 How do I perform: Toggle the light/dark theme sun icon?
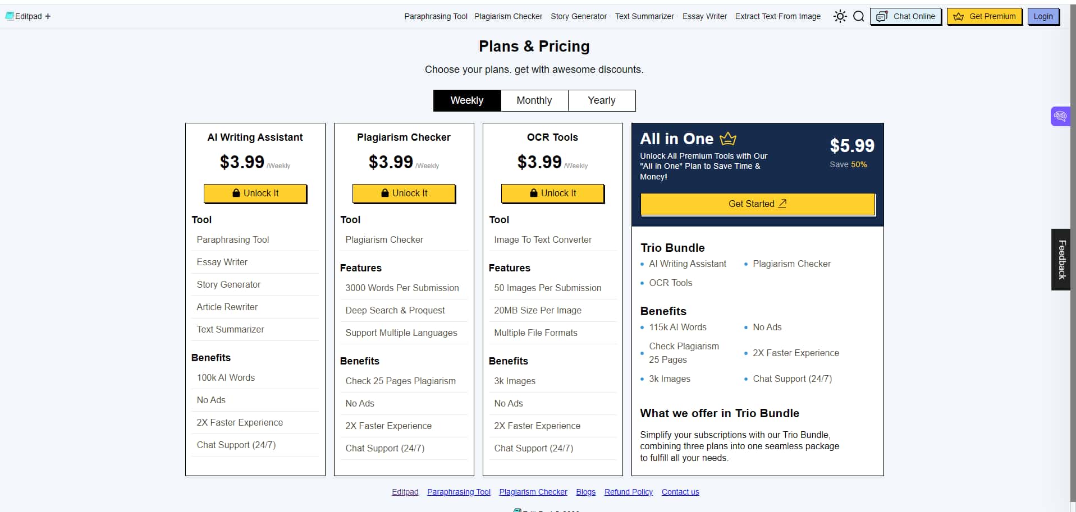coord(840,16)
